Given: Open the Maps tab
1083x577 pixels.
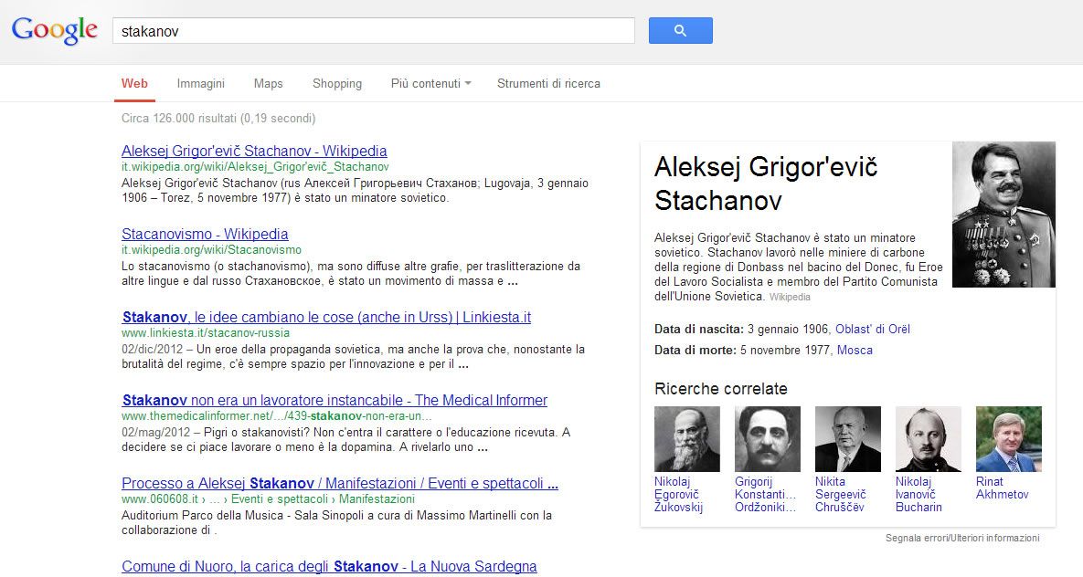Looking at the screenshot, I should [268, 83].
